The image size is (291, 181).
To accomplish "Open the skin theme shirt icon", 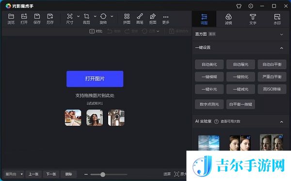I will coord(239,6).
